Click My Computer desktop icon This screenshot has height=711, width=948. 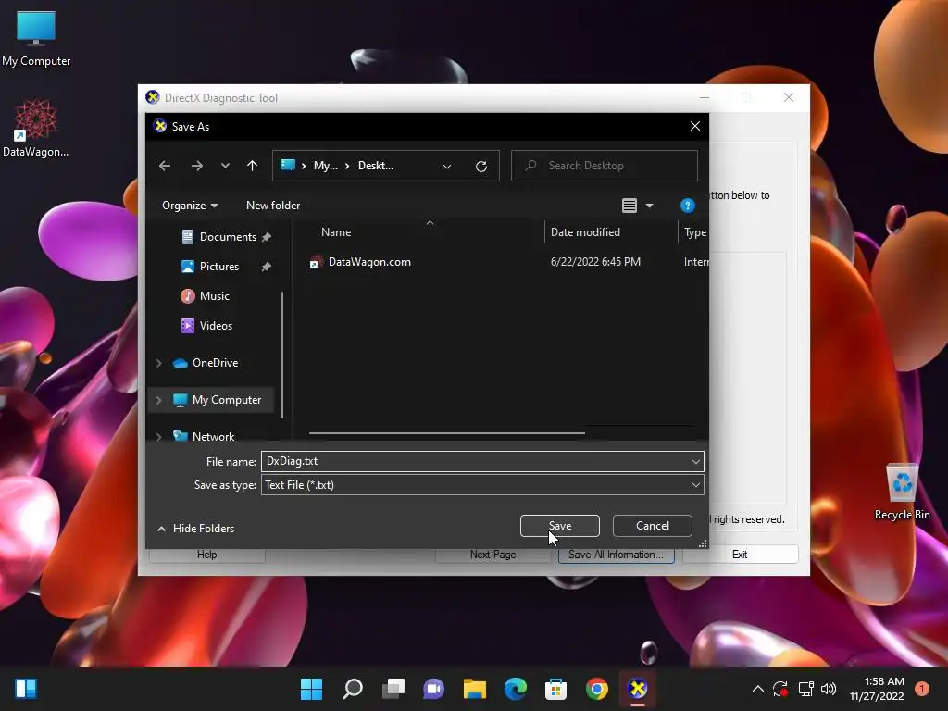coord(36,39)
